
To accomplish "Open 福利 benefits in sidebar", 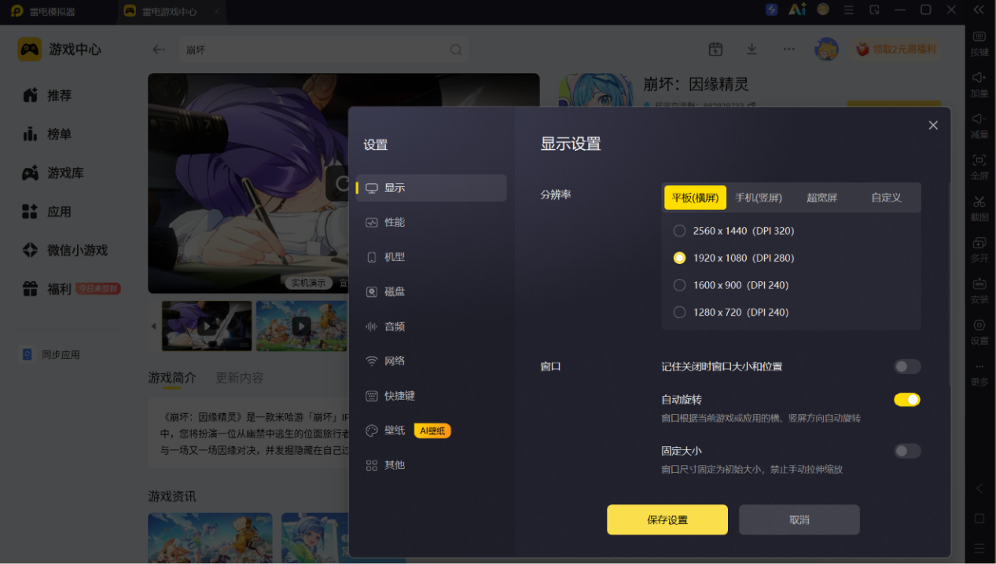I will (71, 289).
